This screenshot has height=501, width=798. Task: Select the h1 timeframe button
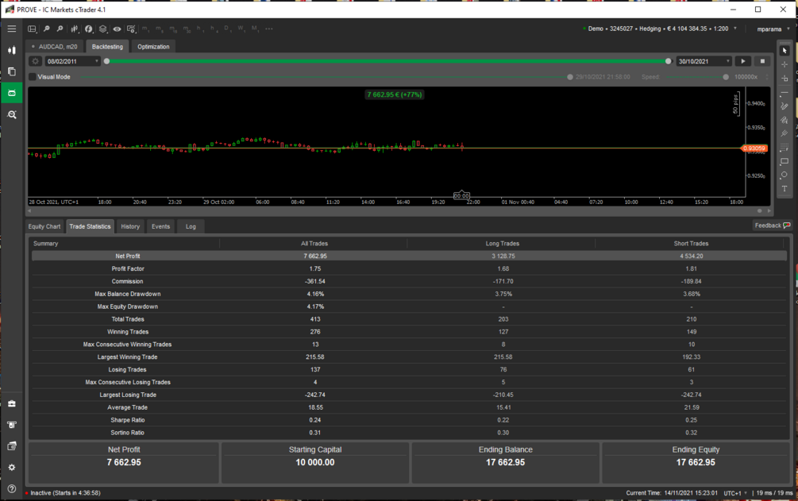coord(200,29)
